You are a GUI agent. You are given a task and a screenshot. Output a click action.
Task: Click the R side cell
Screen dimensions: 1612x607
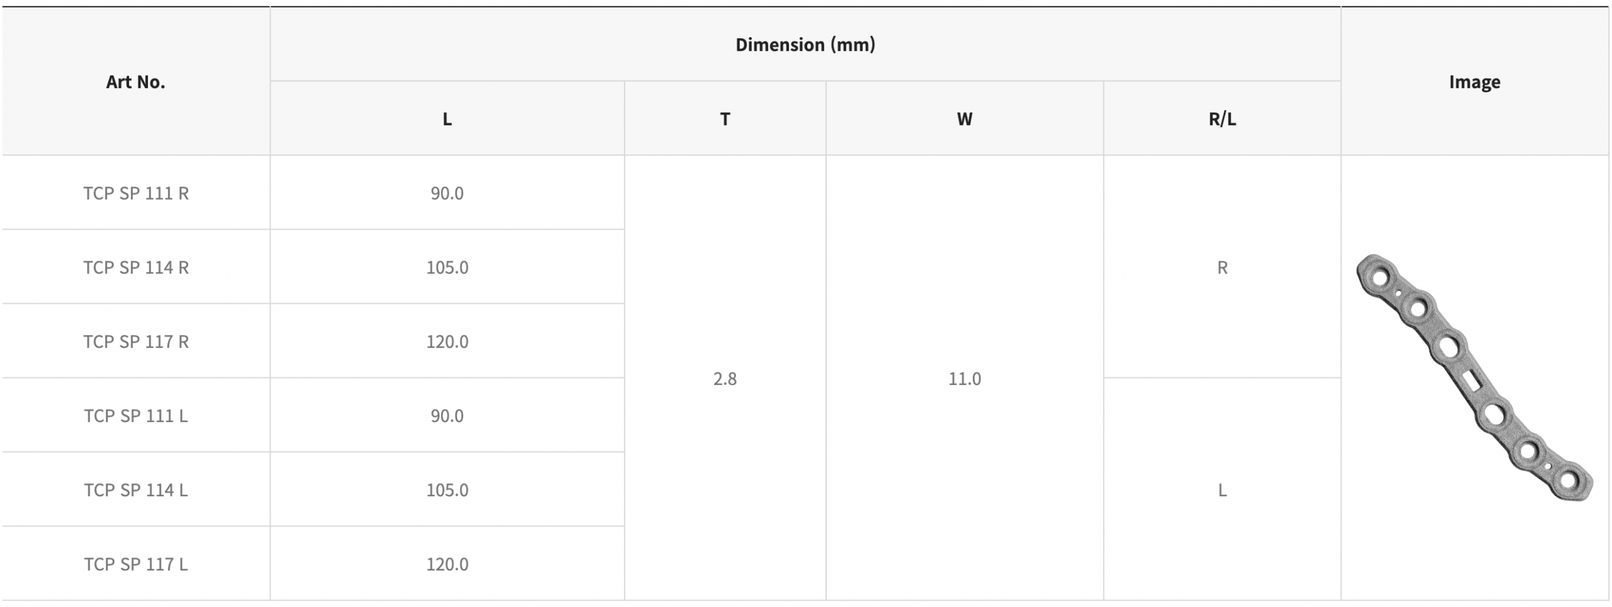coord(1222,267)
